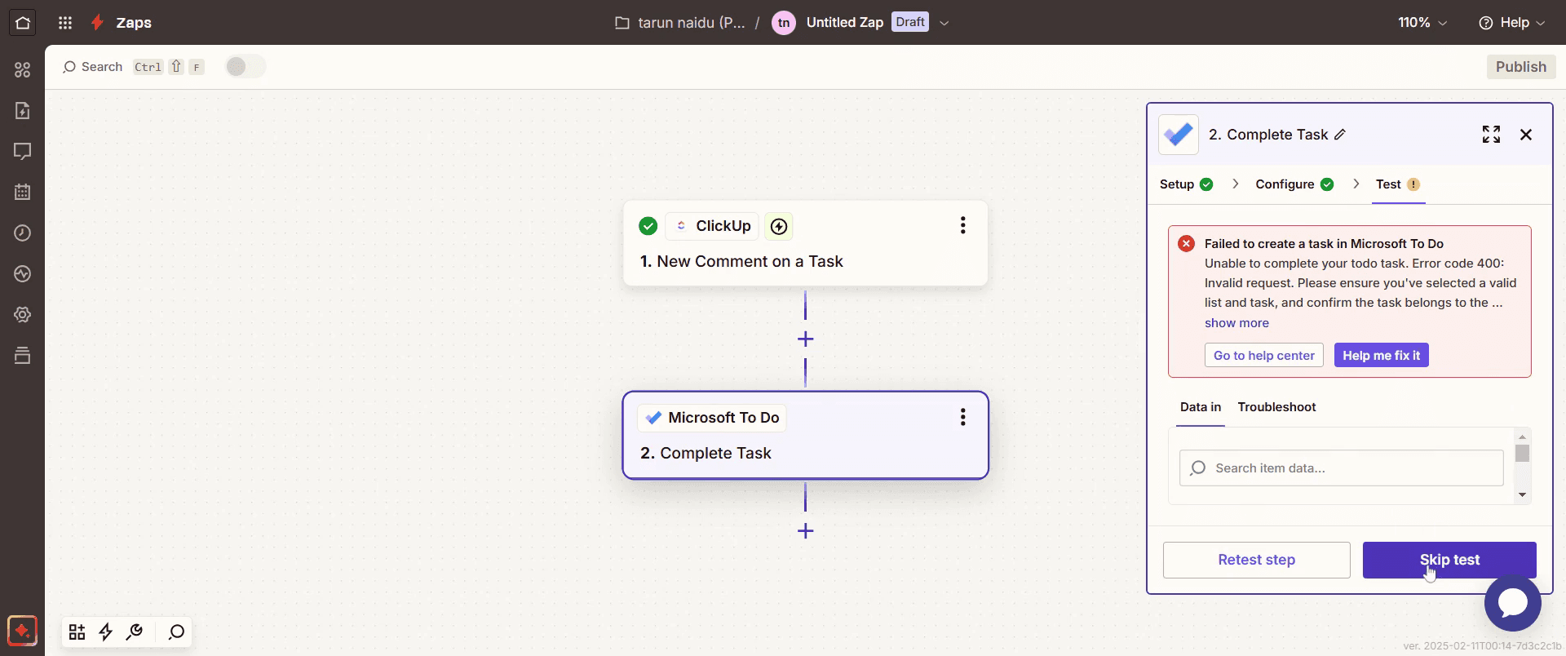
Task: Click the scroll up arrow in Data in
Action: point(1522,437)
